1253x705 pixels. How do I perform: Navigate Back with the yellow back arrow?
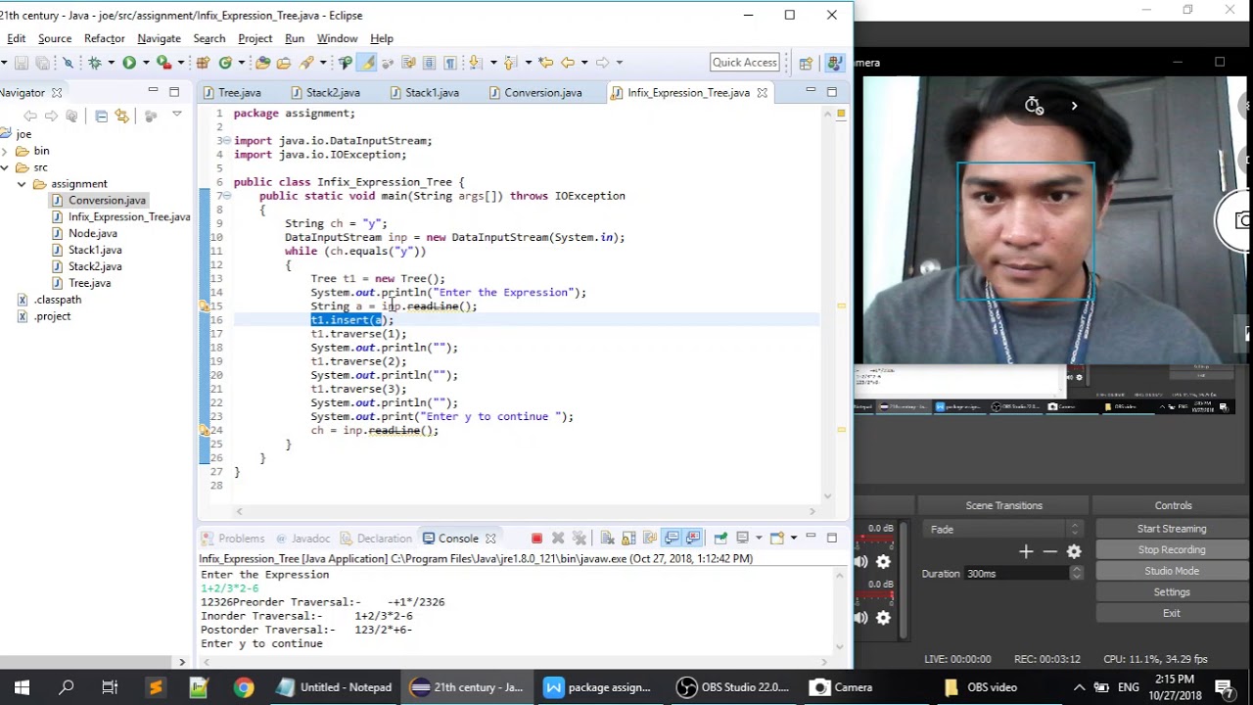click(x=567, y=63)
